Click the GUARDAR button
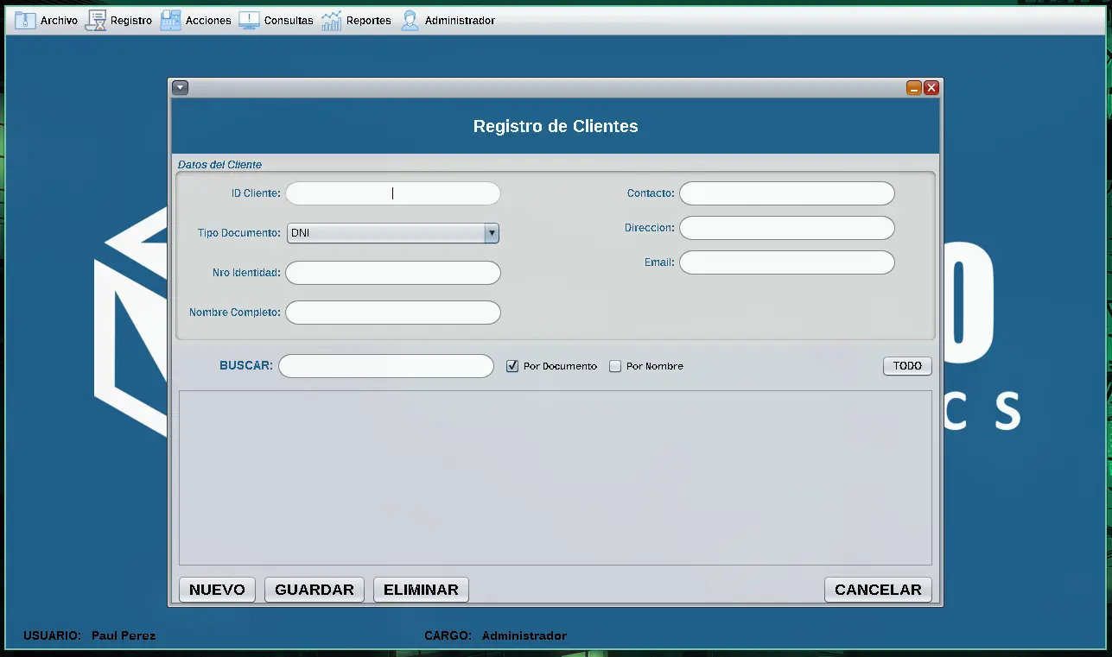 (315, 590)
